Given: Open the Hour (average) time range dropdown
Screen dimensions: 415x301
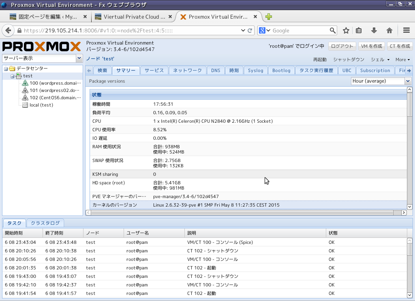Looking at the screenshot, I should pos(408,81).
